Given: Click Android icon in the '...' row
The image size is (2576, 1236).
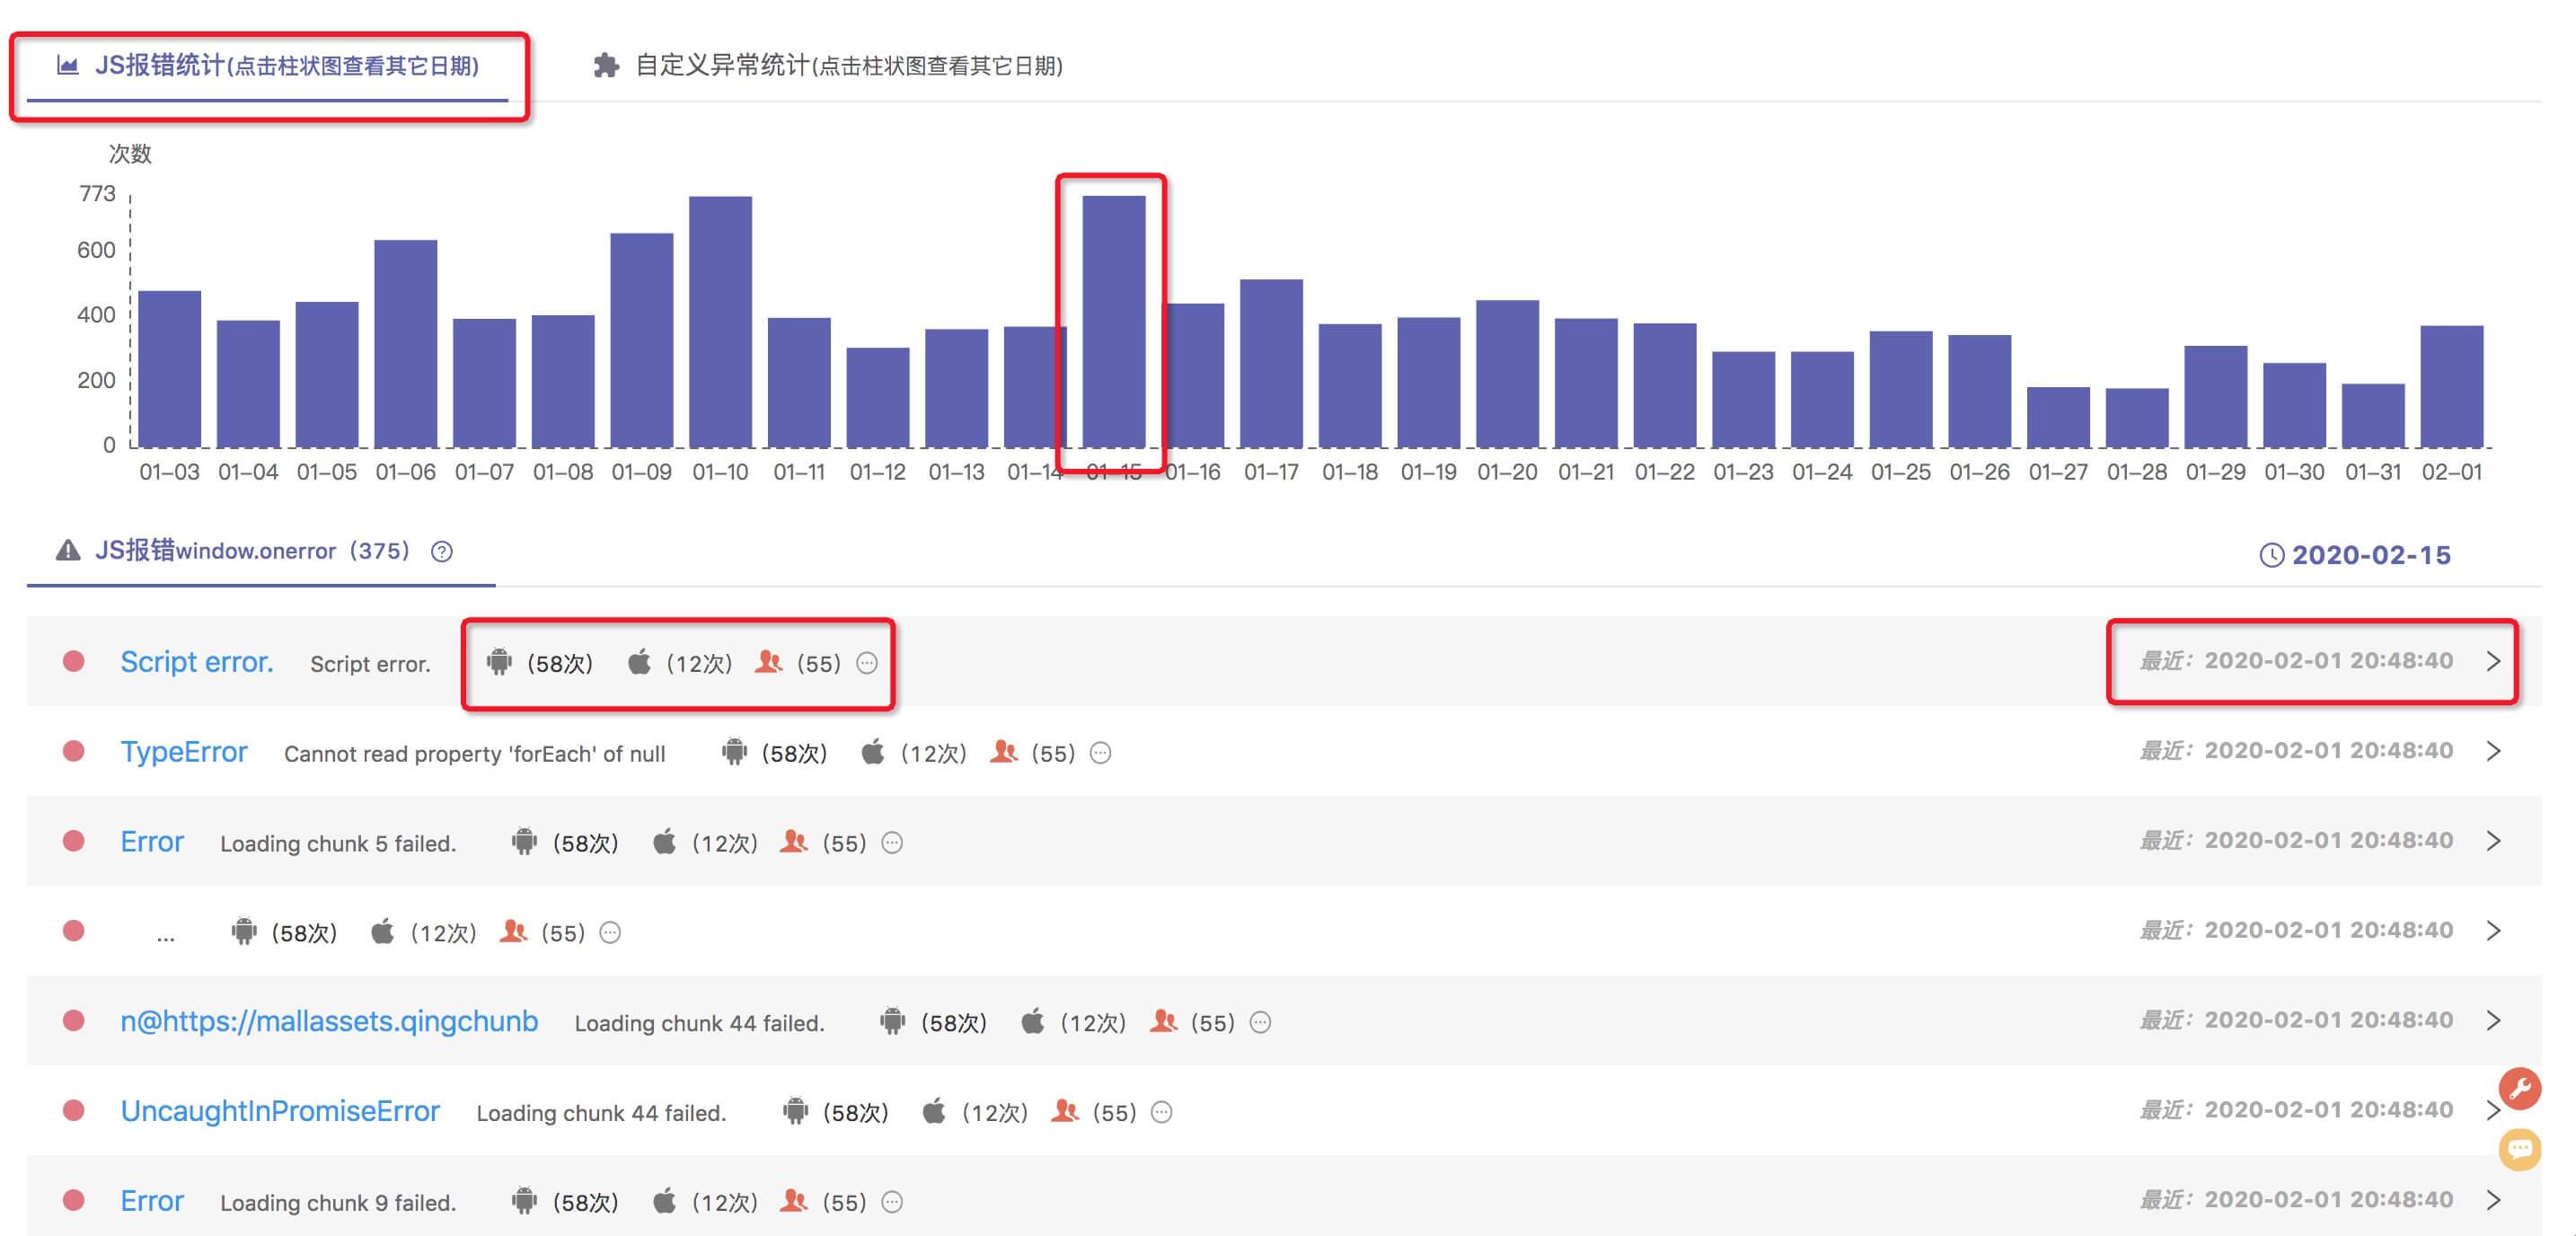Looking at the screenshot, I should point(243,932).
